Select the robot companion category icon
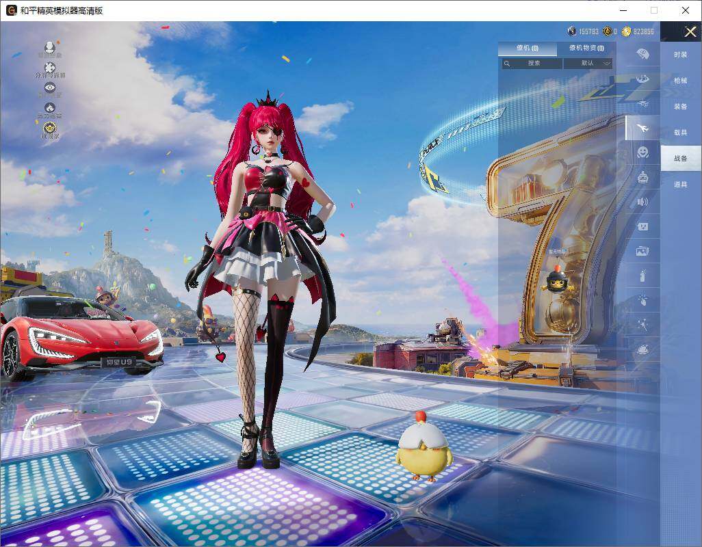702x547 pixels. point(643,177)
